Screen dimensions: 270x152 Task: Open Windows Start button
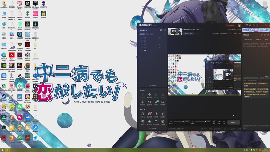tap(2, 150)
